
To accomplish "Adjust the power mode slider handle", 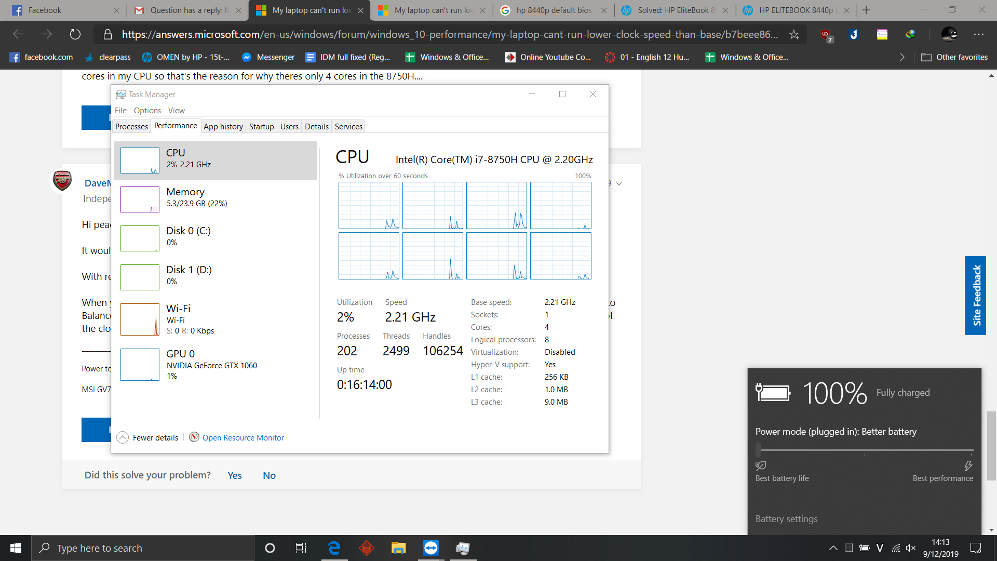I will coord(758,449).
